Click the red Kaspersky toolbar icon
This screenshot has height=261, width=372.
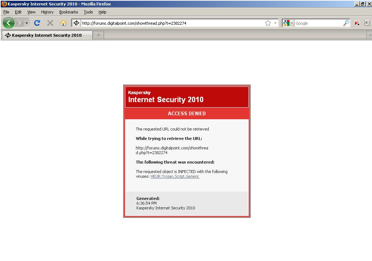click(357, 23)
